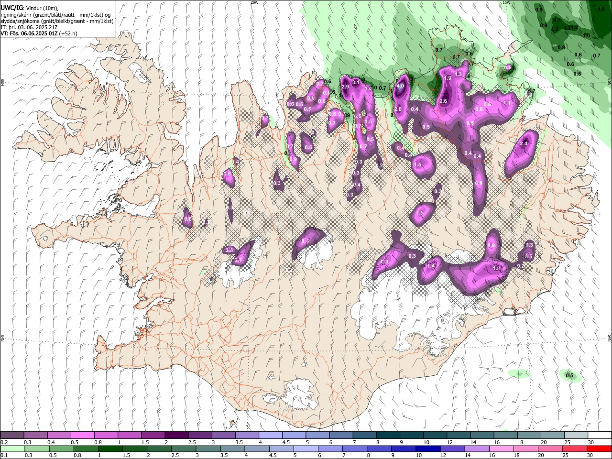Click the 2.6 snowfall value on the map
Viewport: 612px width, 459px height.
click(x=443, y=101)
